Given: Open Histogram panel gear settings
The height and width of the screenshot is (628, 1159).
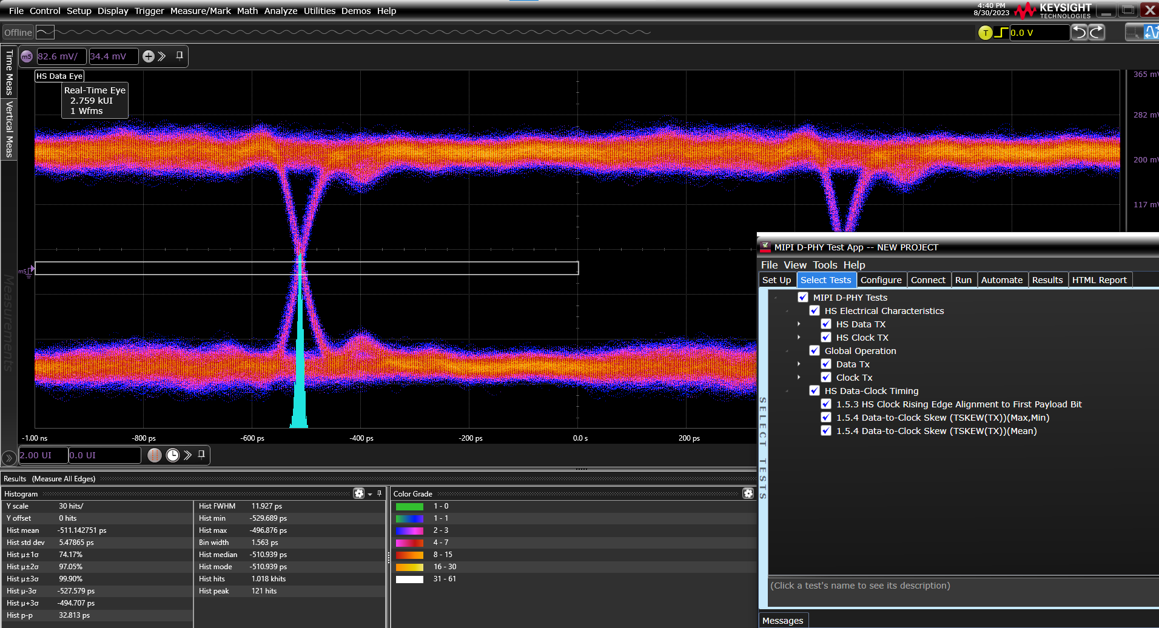Looking at the screenshot, I should (359, 493).
